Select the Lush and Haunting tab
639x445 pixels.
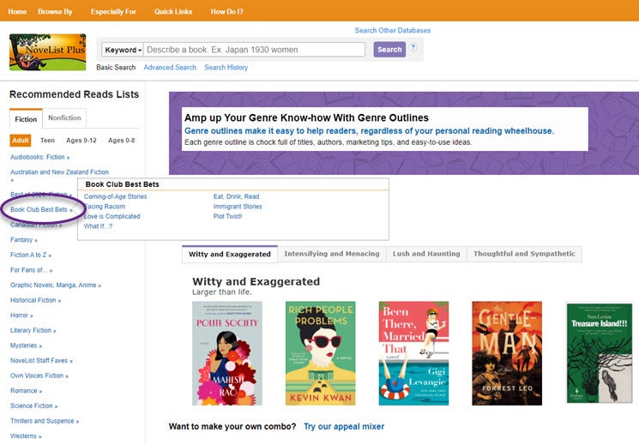(426, 254)
